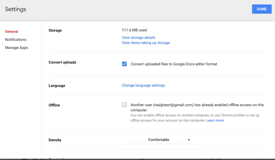Image resolution: width=275 pixels, height=160 pixels.
Task: Select the General settings tab
Action: 12,31
